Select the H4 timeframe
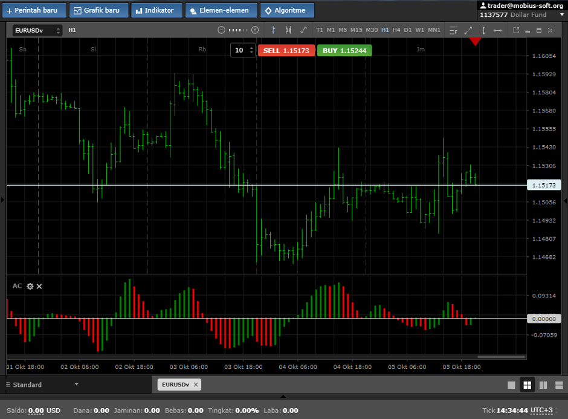 [396, 30]
